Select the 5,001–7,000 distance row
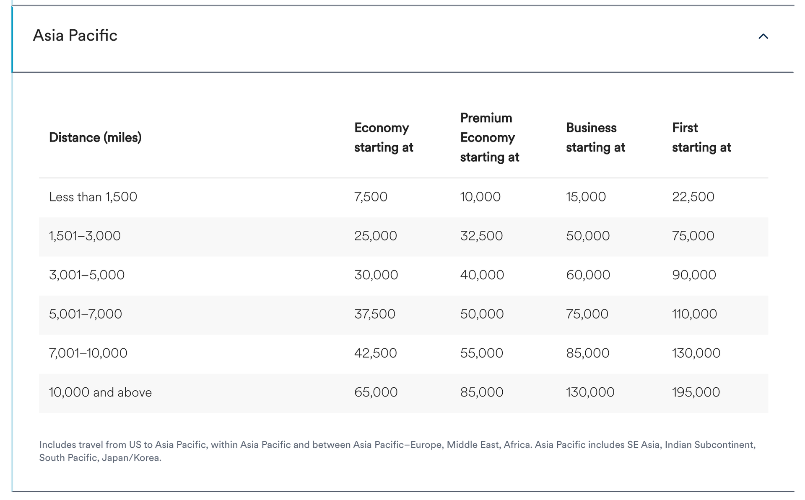This screenshot has height=500, width=805. point(85,314)
